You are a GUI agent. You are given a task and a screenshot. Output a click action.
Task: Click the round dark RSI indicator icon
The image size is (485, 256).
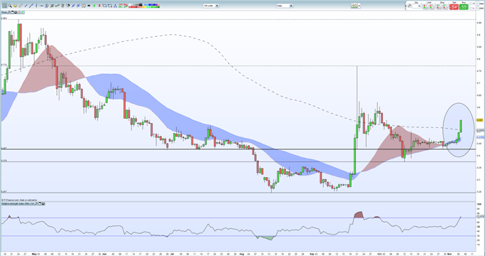pos(43,203)
